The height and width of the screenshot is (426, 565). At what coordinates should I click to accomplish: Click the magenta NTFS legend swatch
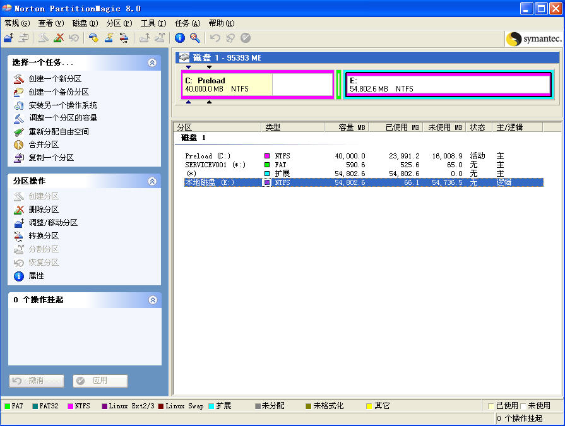(70, 406)
